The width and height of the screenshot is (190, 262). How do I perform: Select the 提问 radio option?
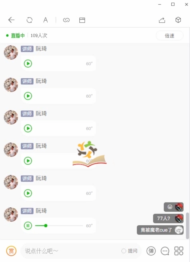coord(129,251)
